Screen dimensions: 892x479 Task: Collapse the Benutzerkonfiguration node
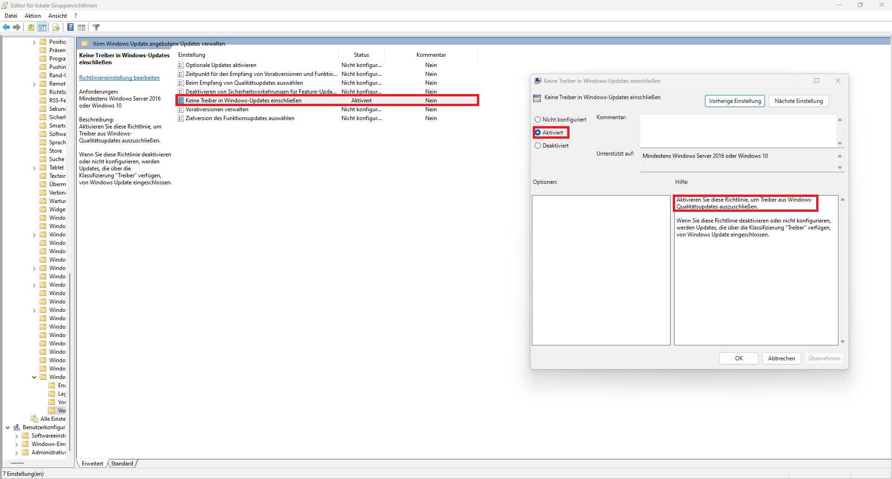(8, 427)
